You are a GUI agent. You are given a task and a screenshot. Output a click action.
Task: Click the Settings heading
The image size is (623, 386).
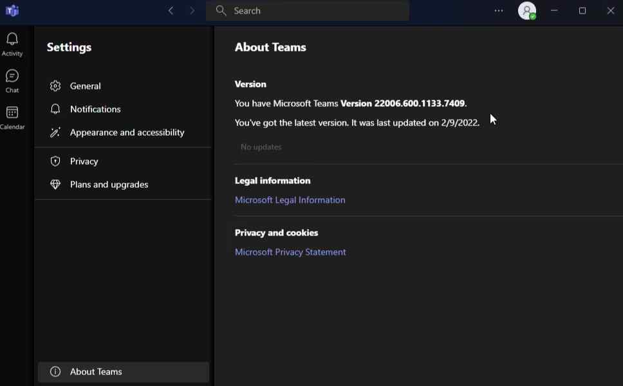pyautogui.click(x=69, y=47)
